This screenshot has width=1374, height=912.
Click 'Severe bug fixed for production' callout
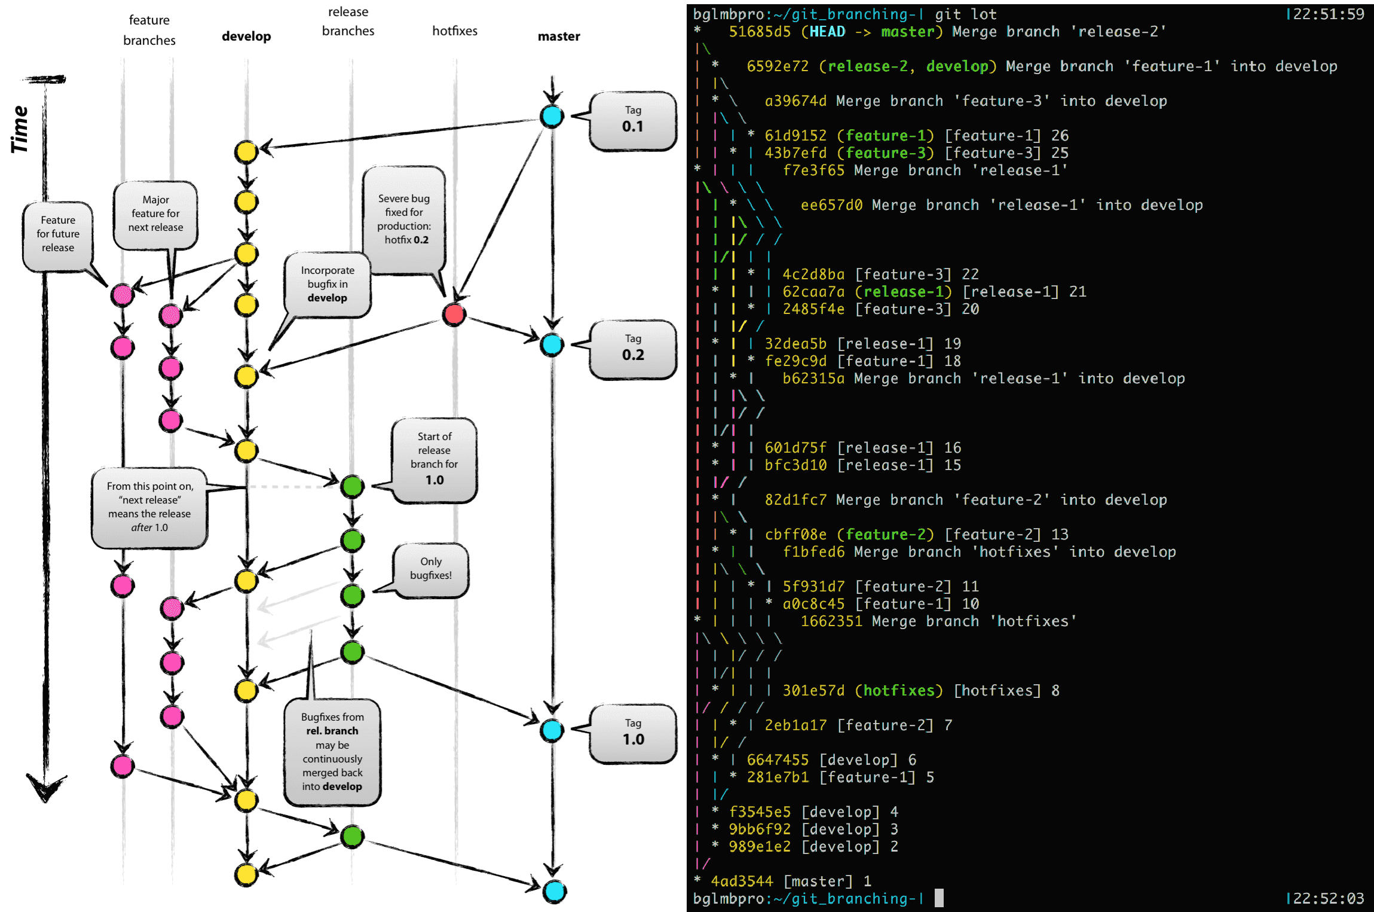point(405,219)
